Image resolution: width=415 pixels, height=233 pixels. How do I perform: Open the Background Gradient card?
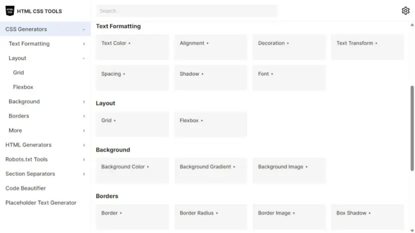click(x=210, y=171)
